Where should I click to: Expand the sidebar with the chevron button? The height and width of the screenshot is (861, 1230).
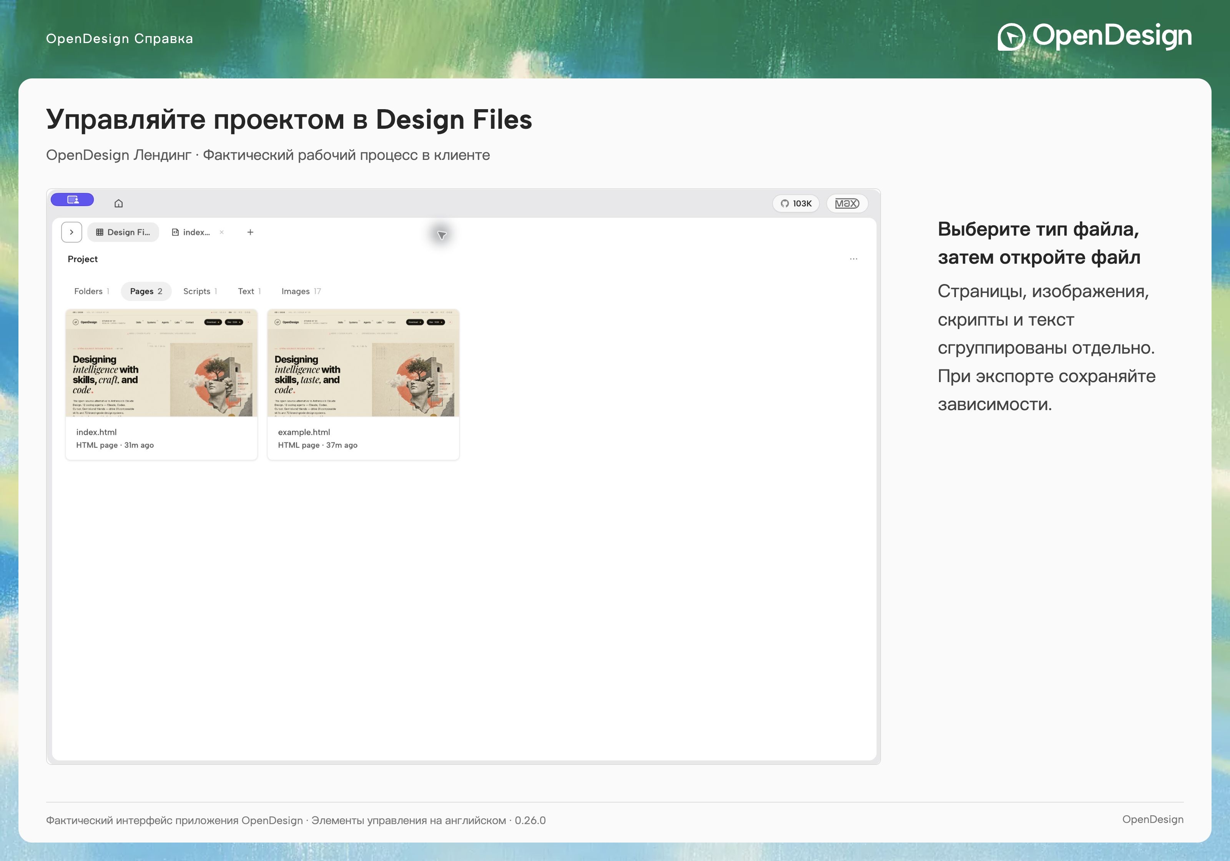pos(72,232)
